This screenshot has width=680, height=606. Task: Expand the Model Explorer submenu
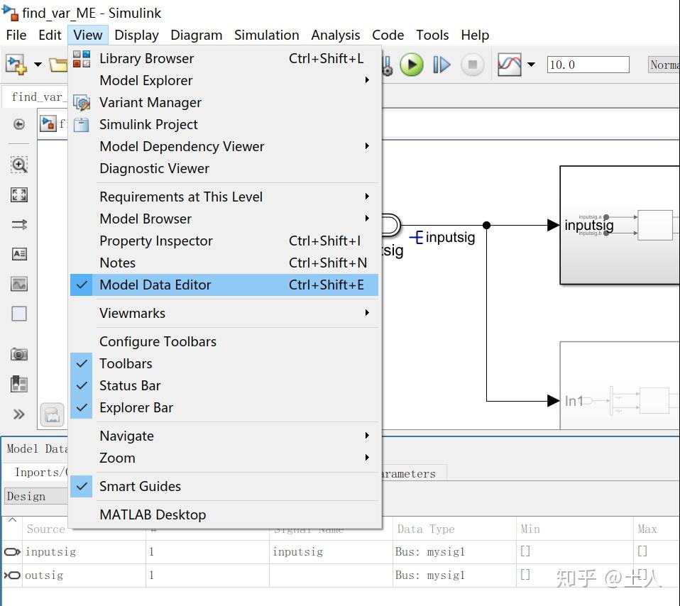[x=224, y=80]
